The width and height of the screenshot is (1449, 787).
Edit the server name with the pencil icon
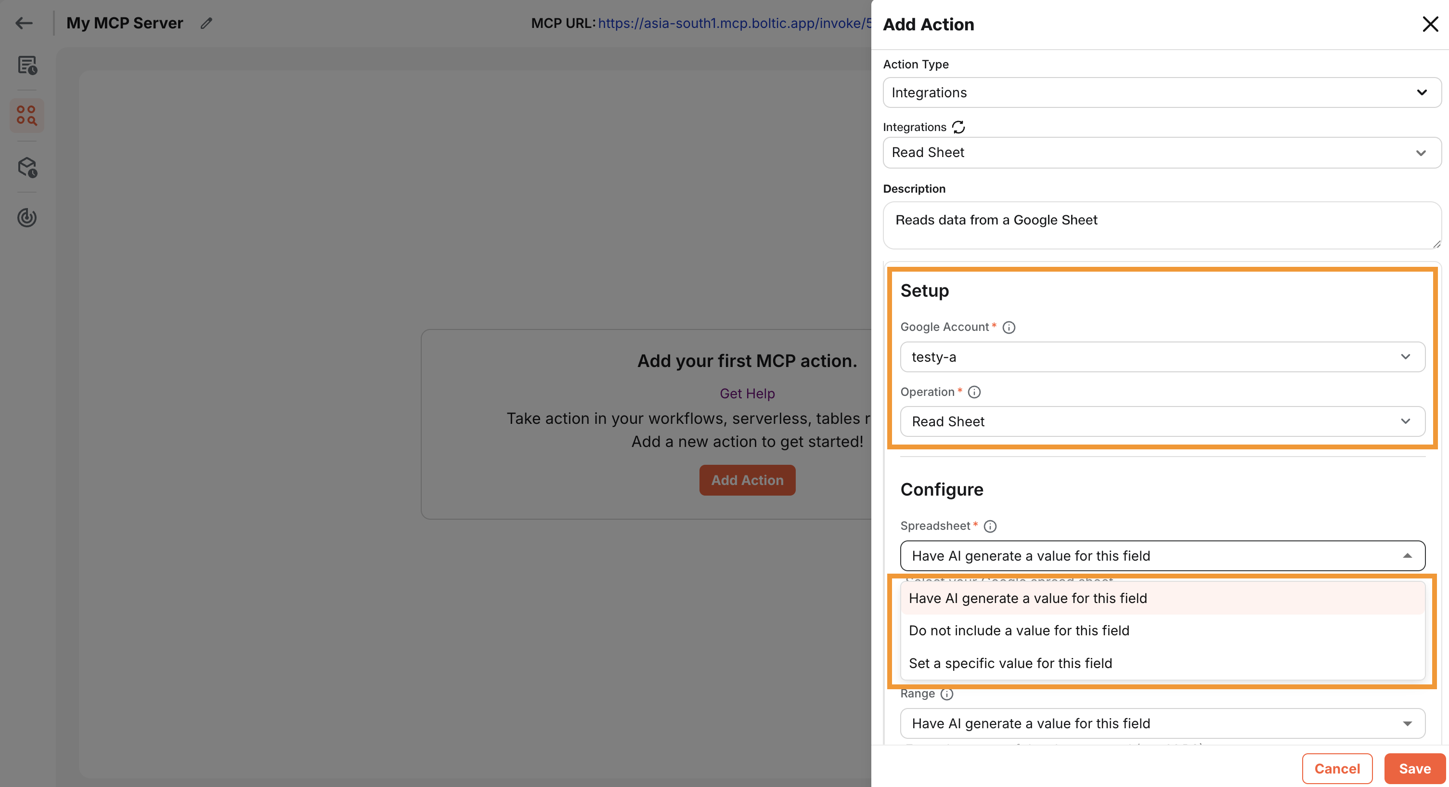(x=206, y=23)
